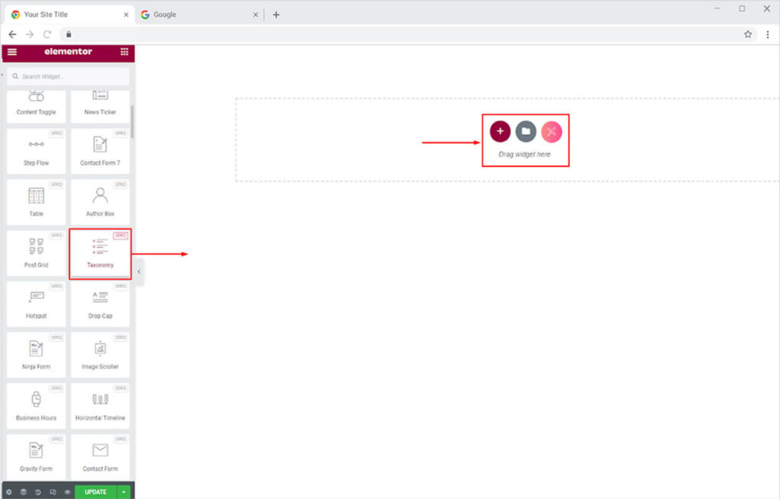Open Chrome three-dot menu

(768, 34)
